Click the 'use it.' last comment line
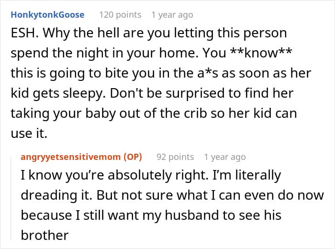 click(x=29, y=134)
